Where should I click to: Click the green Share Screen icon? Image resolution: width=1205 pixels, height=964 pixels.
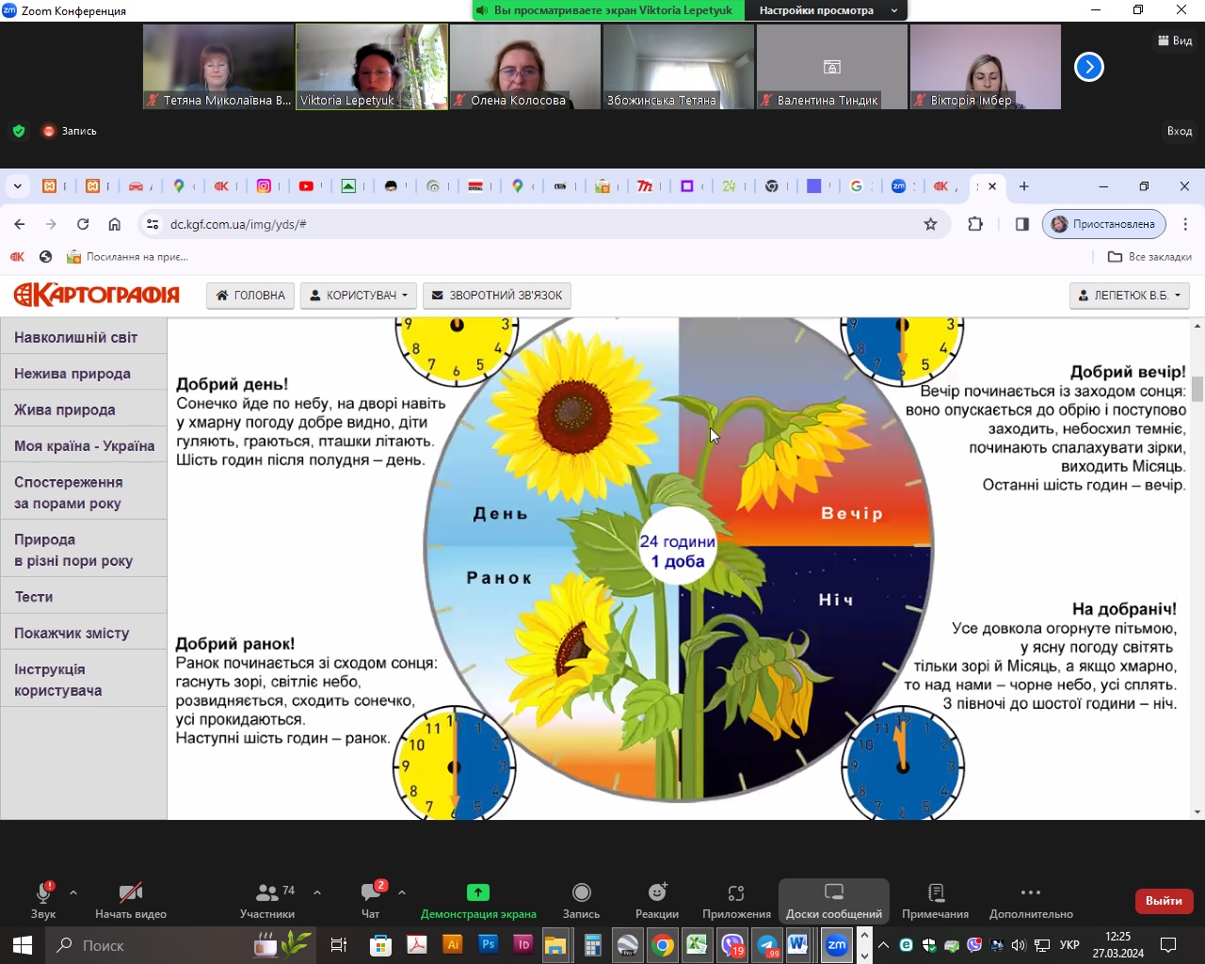coord(478,892)
